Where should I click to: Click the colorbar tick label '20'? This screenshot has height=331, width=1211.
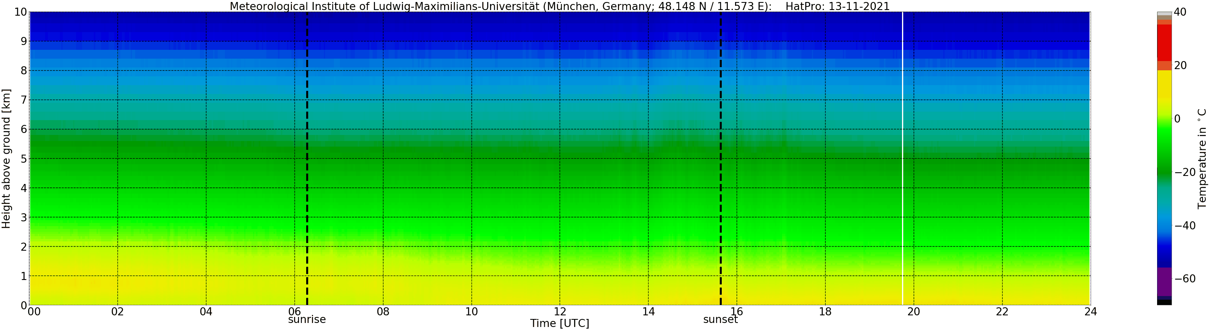pyautogui.click(x=1180, y=65)
